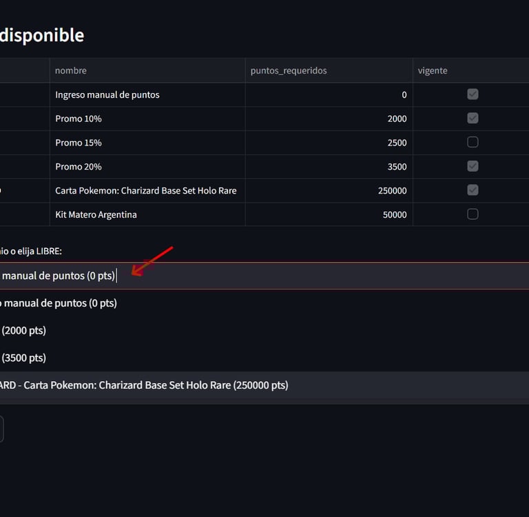Enable the vigente checkbox for Promo 15%
This screenshot has height=517, width=529.
click(473, 142)
